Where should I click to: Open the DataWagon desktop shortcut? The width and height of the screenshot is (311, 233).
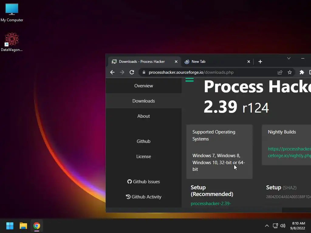12,42
